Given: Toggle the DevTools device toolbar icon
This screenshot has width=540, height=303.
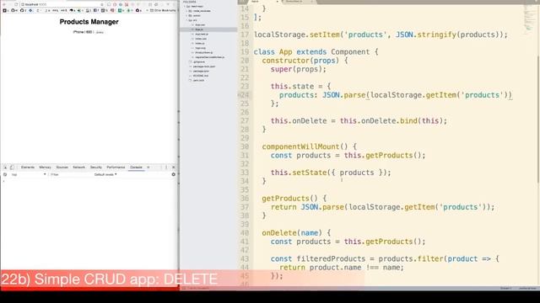Looking at the screenshot, I should click(12, 167).
